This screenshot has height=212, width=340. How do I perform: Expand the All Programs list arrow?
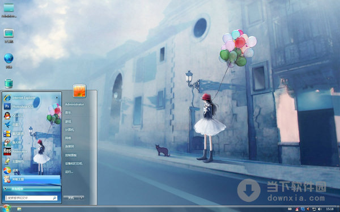5,189
